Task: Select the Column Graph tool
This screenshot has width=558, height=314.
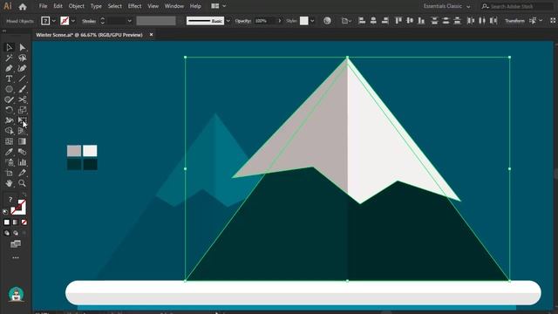Action: click(x=22, y=162)
